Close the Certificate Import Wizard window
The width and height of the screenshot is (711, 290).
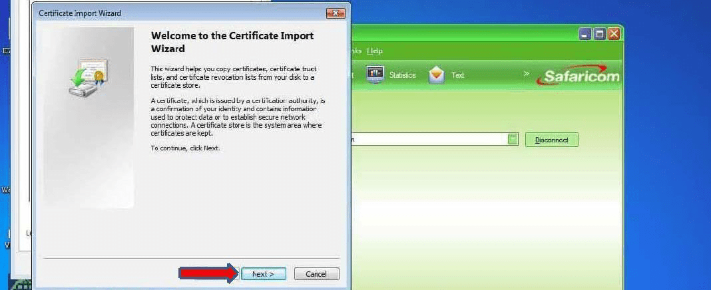[x=336, y=13]
